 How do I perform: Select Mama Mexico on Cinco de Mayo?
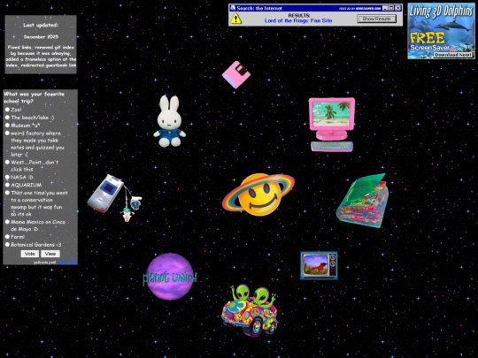point(7,222)
